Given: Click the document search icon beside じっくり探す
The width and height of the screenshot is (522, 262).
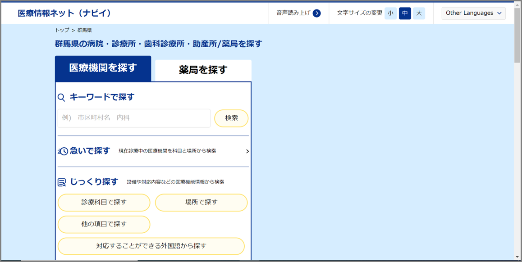Looking at the screenshot, I should tap(62, 182).
